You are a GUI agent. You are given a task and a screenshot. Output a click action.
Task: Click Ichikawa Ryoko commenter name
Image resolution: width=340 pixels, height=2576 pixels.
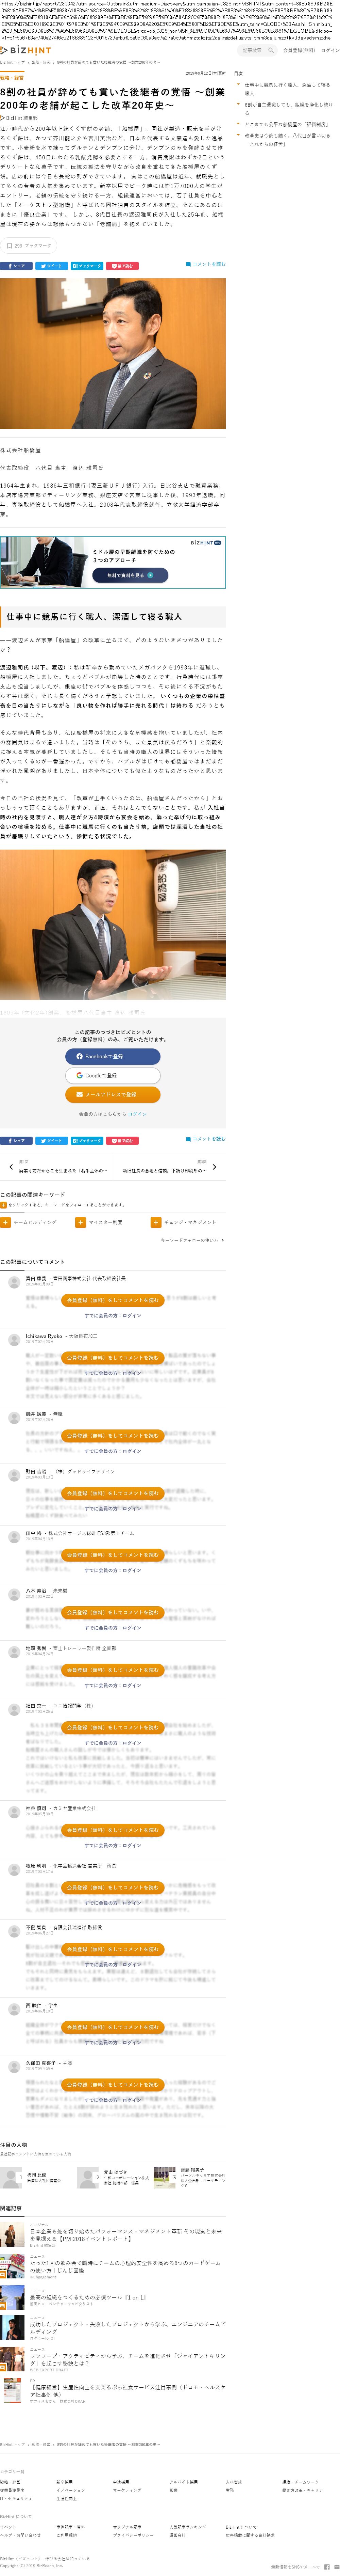[44, 1336]
